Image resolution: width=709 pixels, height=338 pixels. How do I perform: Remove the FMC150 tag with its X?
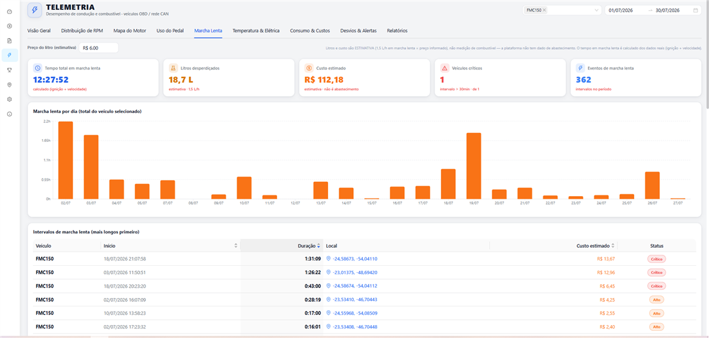pyautogui.click(x=544, y=10)
